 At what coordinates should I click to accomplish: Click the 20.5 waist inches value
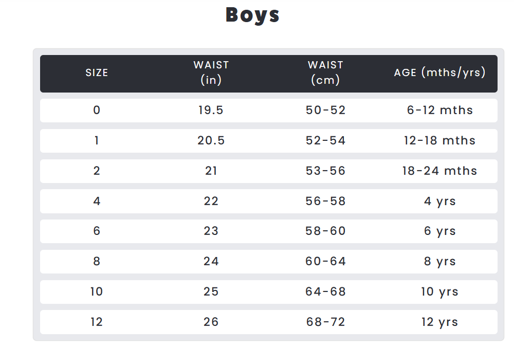pos(211,140)
